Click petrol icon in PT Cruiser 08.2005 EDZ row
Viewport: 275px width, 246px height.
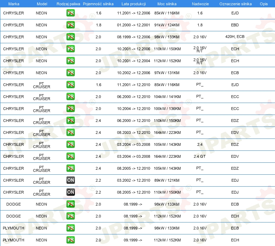70,168
